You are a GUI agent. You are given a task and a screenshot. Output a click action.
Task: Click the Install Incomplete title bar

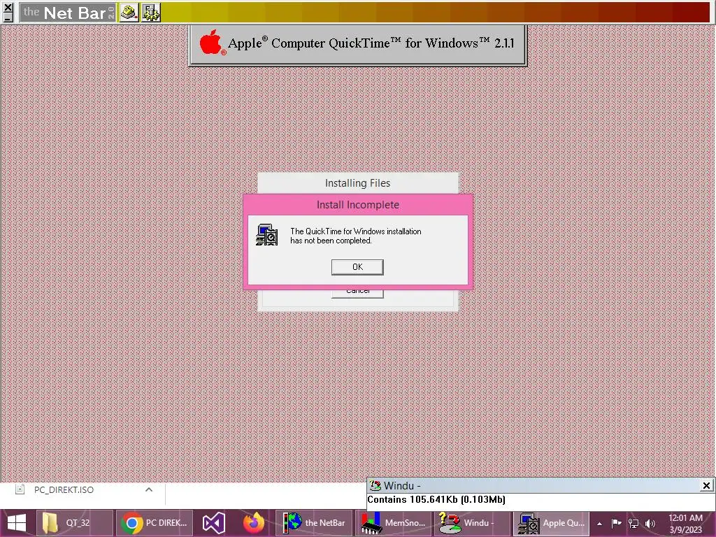click(358, 205)
